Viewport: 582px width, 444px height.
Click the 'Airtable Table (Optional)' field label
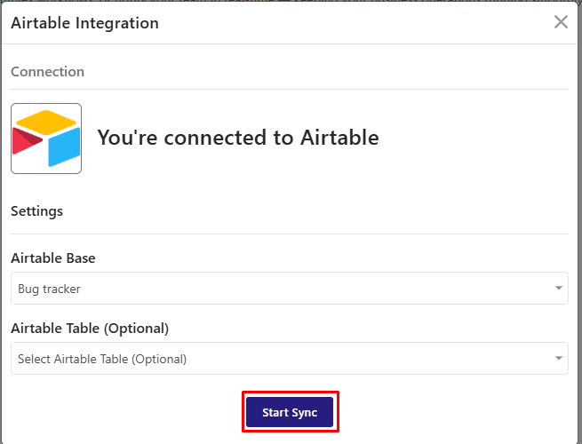click(90, 329)
